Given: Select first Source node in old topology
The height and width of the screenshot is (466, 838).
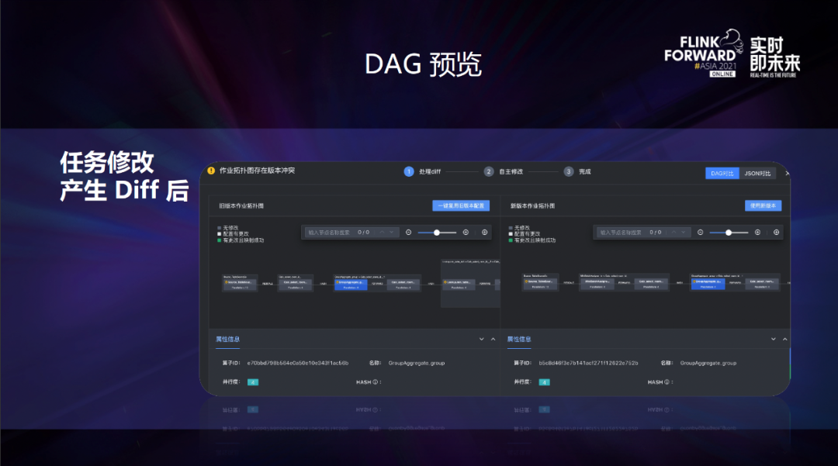Looking at the screenshot, I should coord(240,285).
